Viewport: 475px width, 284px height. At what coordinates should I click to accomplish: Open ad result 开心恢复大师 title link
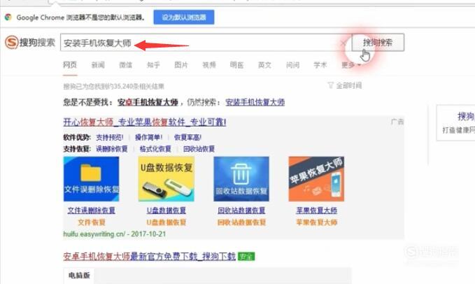[145, 122]
